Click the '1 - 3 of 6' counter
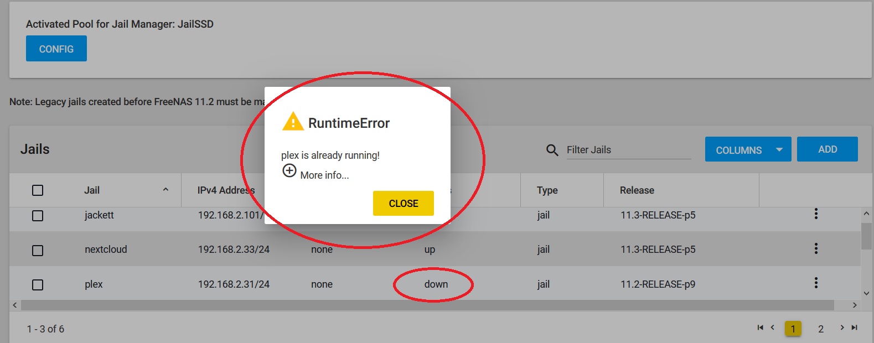 tap(45, 329)
